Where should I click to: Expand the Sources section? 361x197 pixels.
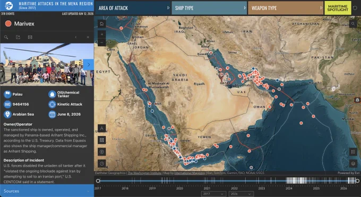click(x=47, y=191)
